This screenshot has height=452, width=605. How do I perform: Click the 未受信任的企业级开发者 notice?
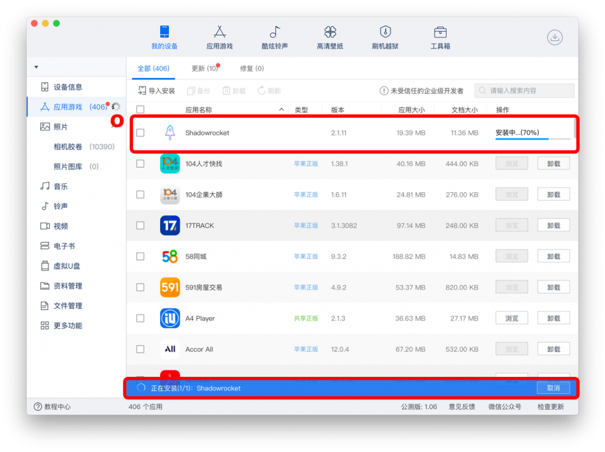[421, 91]
